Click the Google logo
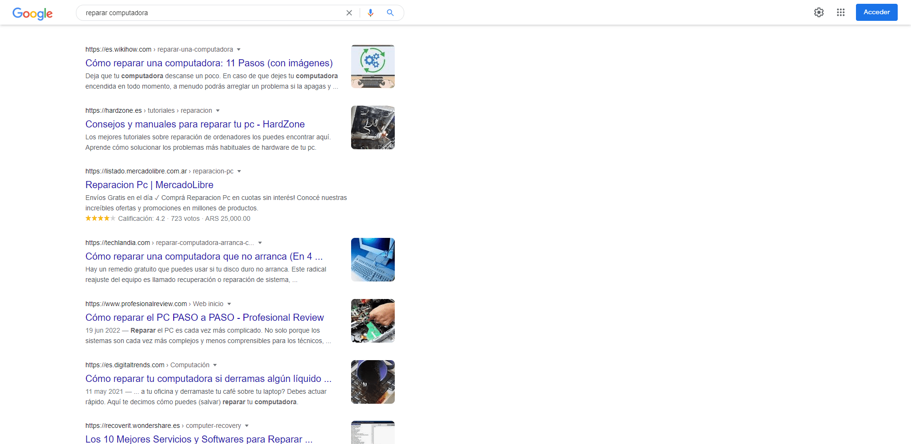The height and width of the screenshot is (444, 911). pos(32,13)
